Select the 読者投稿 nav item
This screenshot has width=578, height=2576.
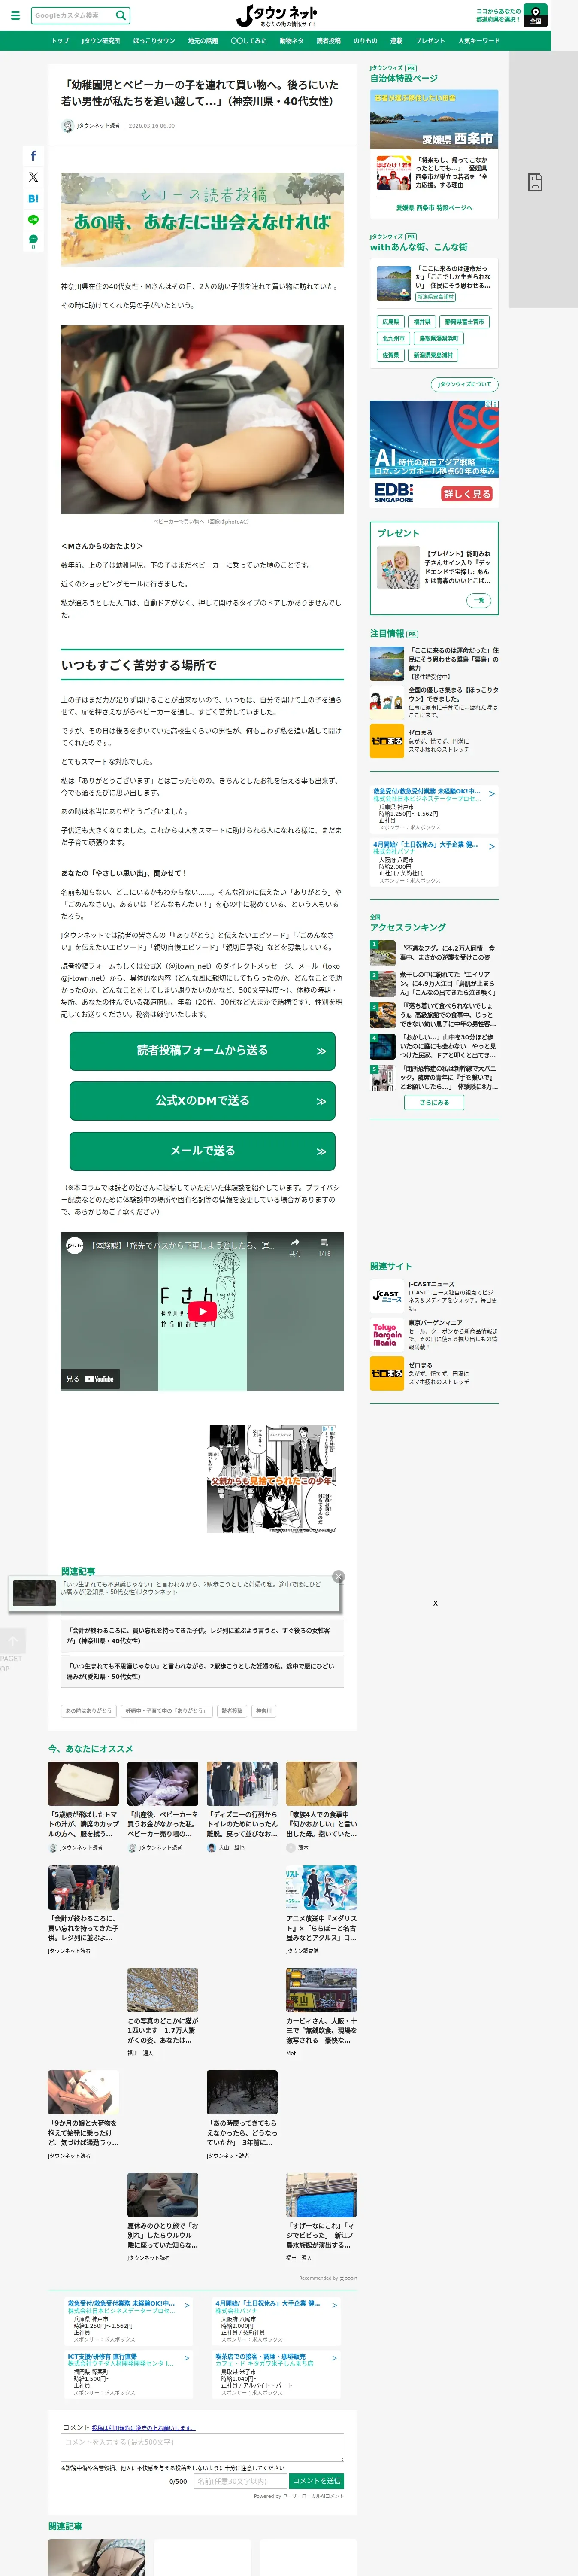click(328, 41)
